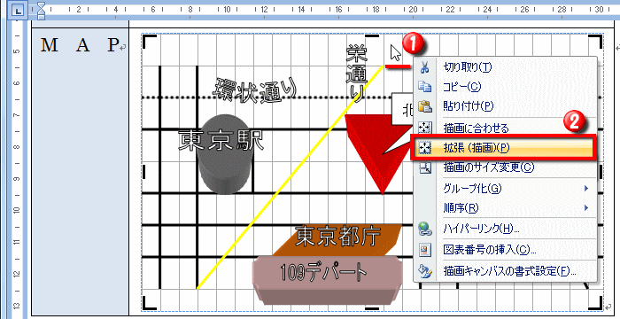Choose 描画キャンバスの書式設定(F)... option
This screenshot has width=620, height=319.
(x=509, y=271)
